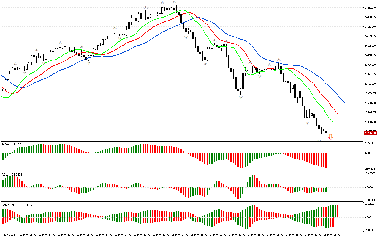The height and width of the screenshot is (238, 380).
Task: Click the 13 Nov 07:00 time axis label
Action: (x=180, y=234)
